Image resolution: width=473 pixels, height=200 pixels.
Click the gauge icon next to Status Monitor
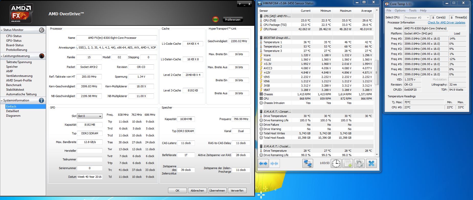(42, 30)
